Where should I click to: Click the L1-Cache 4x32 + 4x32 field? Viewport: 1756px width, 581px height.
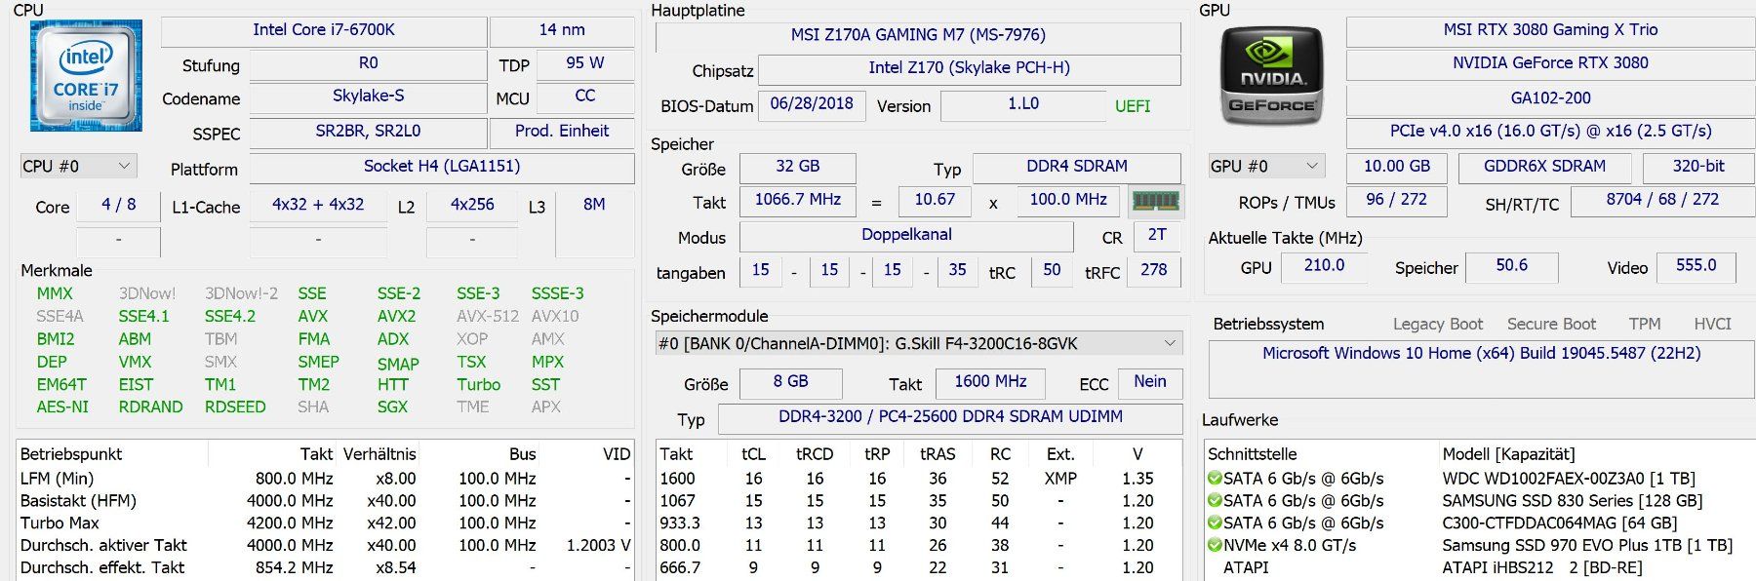click(x=318, y=206)
